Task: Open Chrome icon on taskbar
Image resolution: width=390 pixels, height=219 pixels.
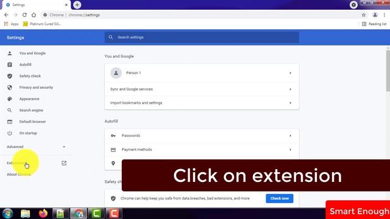Action: (x=79, y=214)
